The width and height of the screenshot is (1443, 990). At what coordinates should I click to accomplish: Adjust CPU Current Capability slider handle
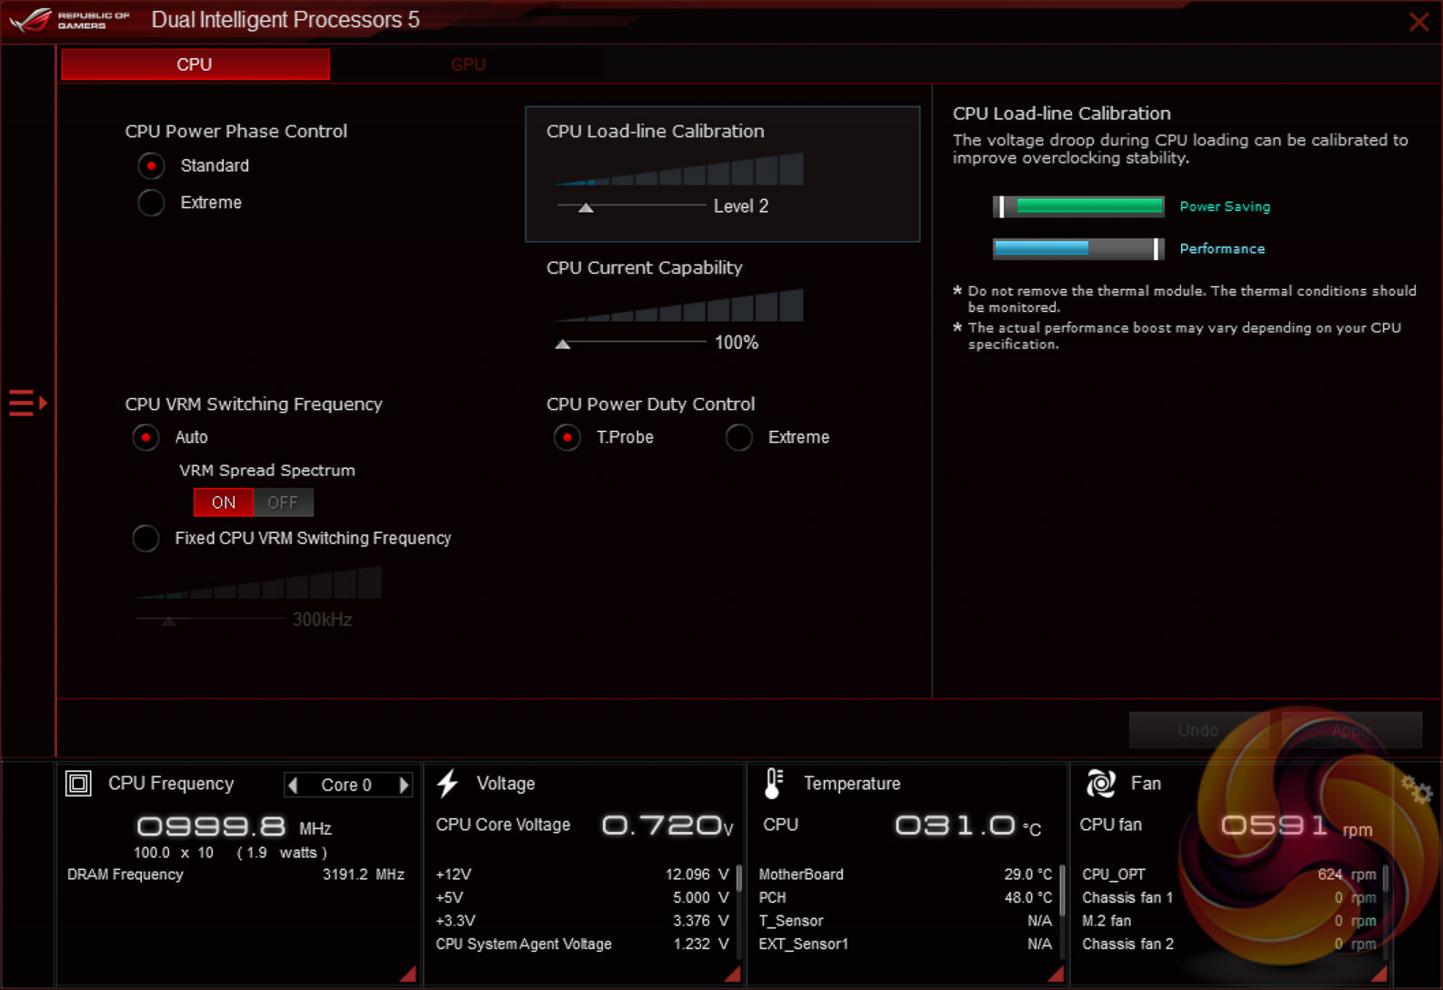click(563, 345)
